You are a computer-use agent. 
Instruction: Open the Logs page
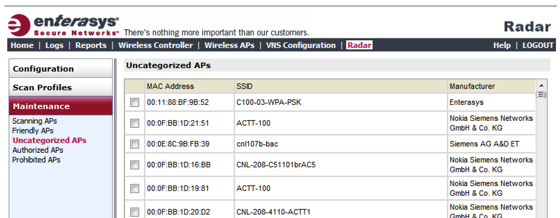tap(54, 45)
